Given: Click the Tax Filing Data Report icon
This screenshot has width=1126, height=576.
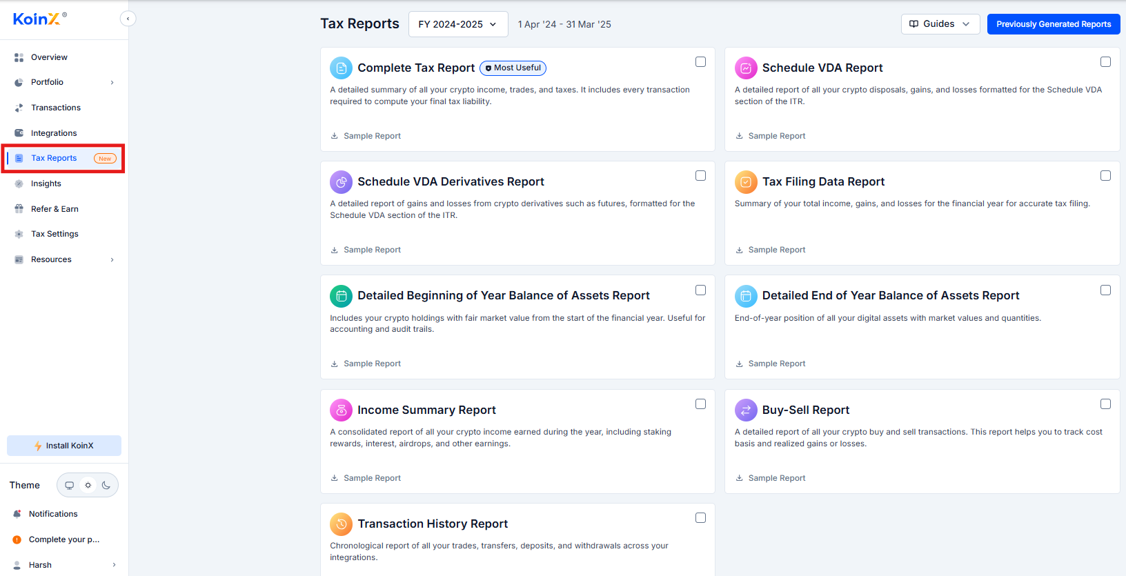Looking at the screenshot, I should (746, 182).
